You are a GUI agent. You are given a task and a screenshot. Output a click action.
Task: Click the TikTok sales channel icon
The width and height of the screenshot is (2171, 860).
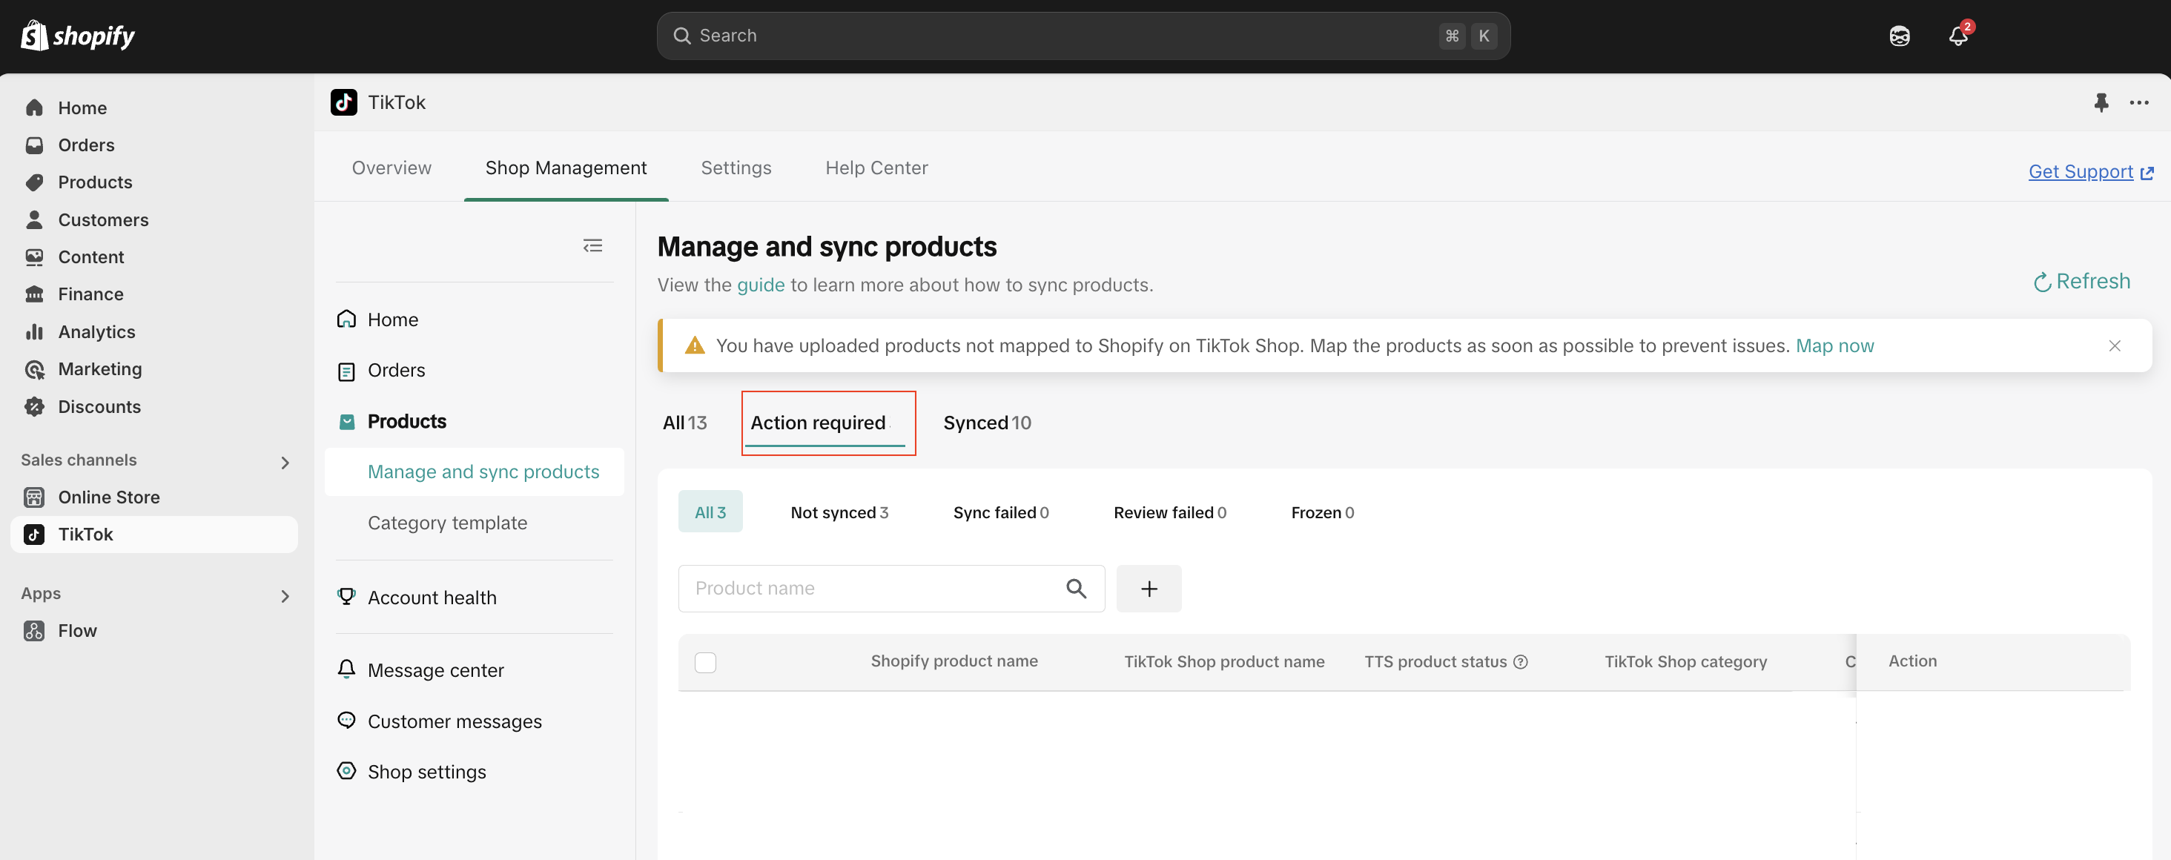pos(35,534)
